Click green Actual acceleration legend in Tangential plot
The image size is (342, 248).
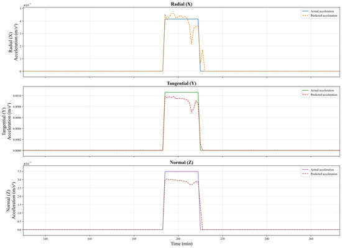320,90
